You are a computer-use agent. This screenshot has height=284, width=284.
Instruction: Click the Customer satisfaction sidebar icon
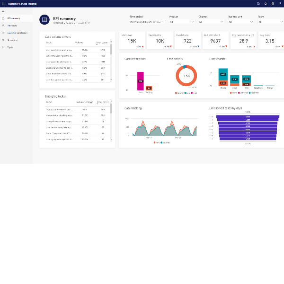coord(3,33)
